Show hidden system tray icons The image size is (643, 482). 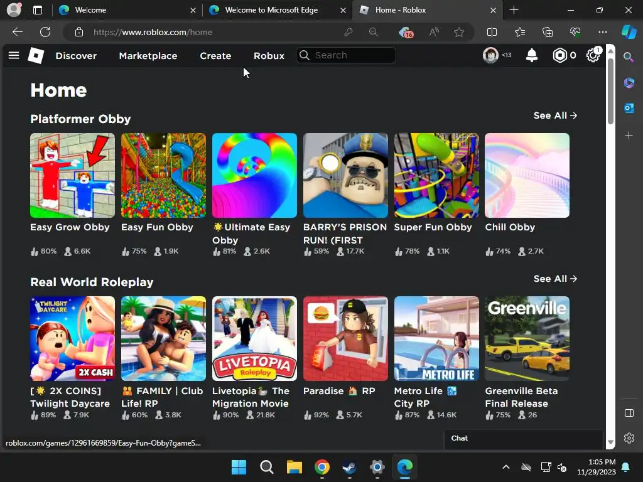pos(506,467)
